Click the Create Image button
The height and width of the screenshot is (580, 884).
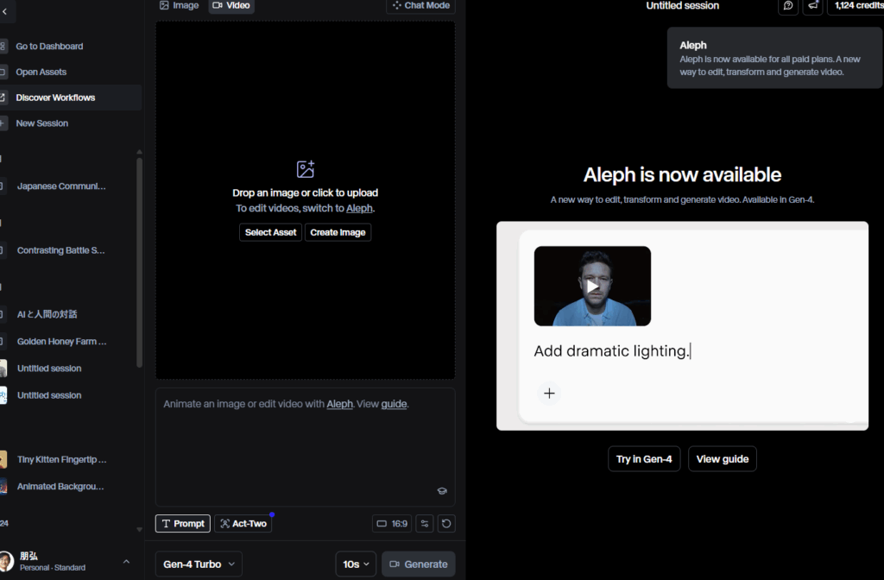338,232
